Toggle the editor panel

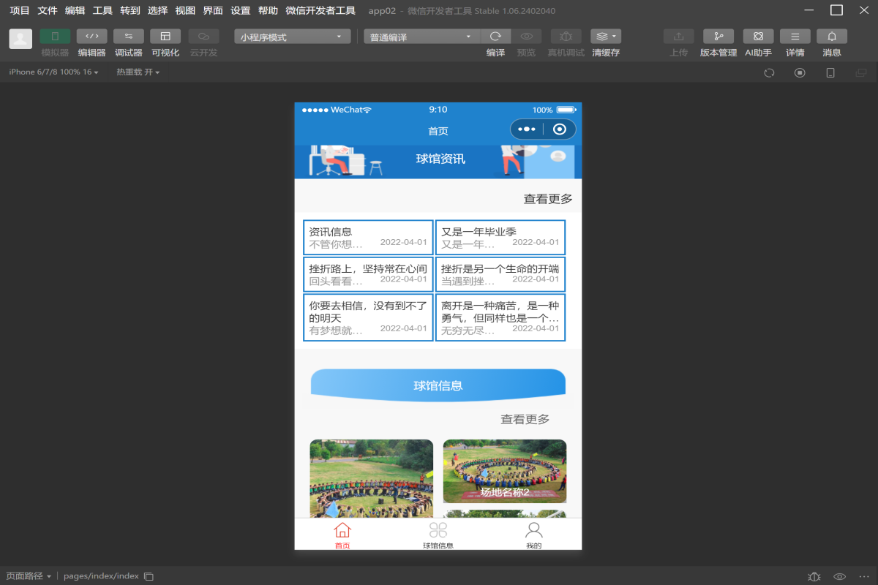pos(91,37)
